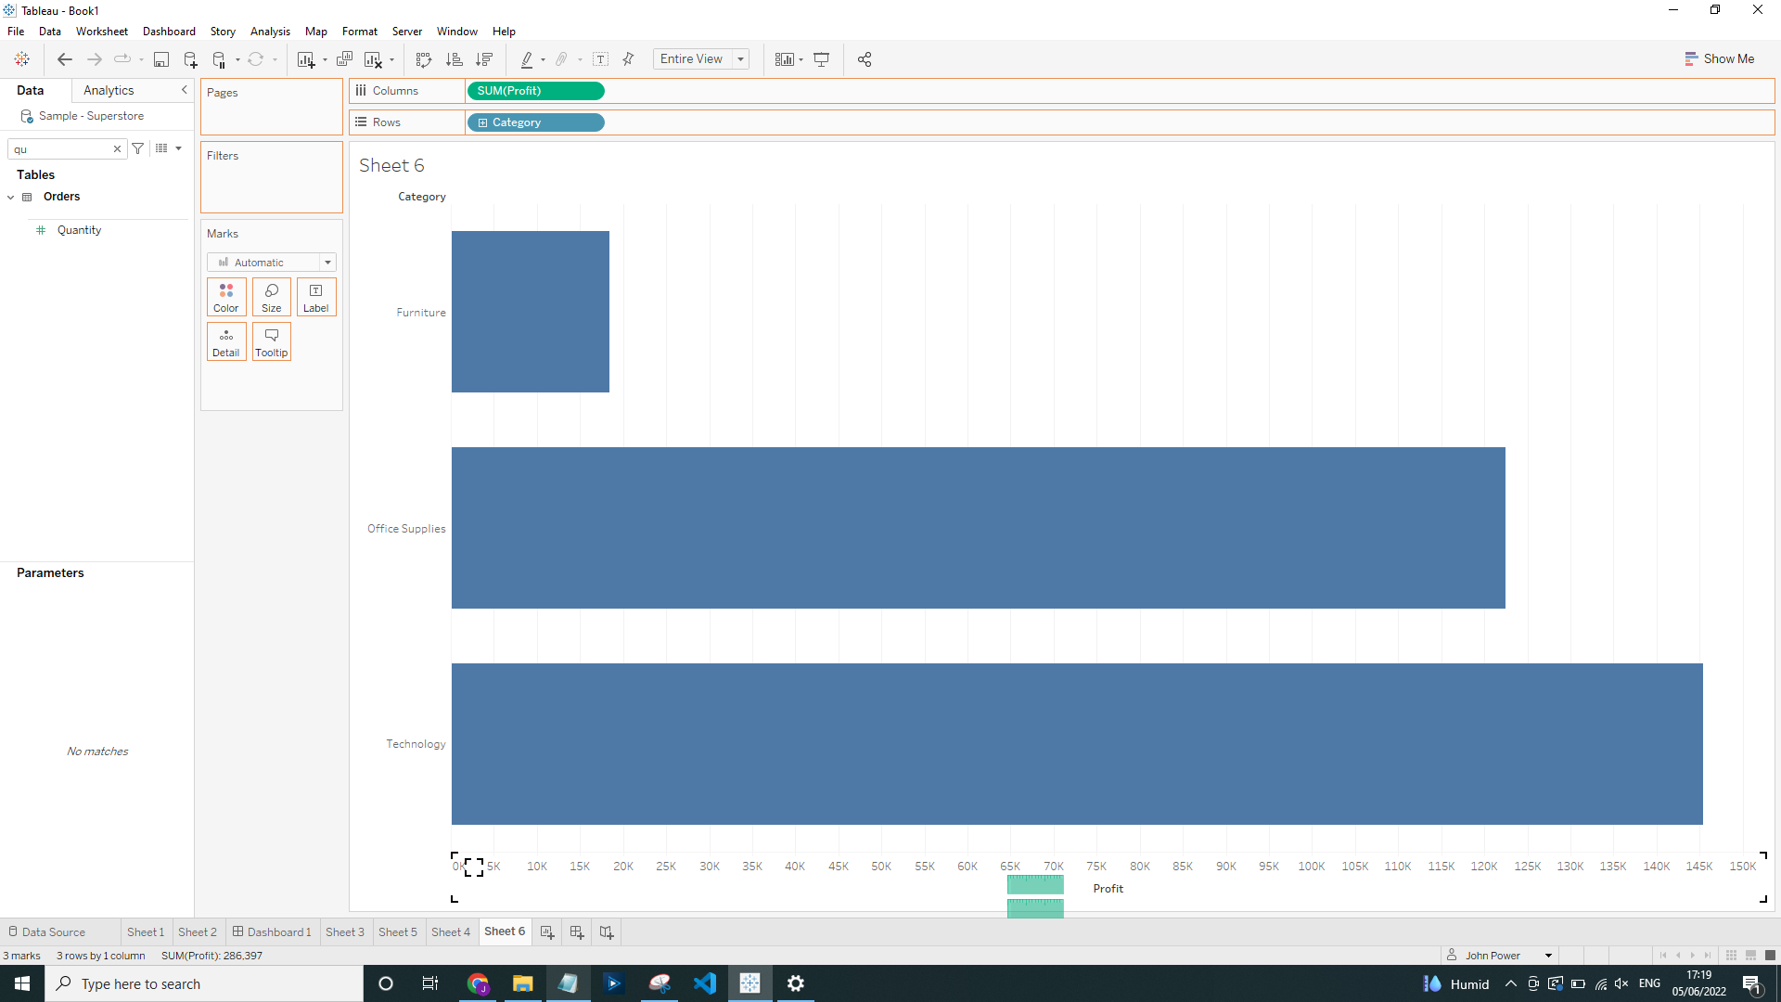The height and width of the screenshot is (1002, 1781).
Task: Open the Pause Auto Updates dropdown arrow
Action: coord(237,60)
